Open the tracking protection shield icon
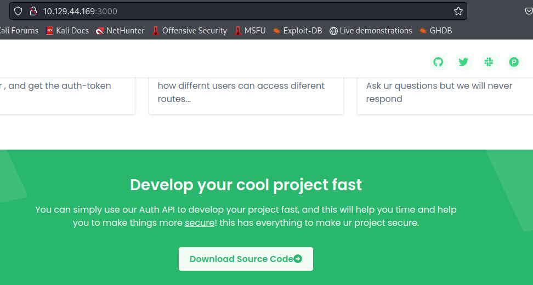The height and width of the screenshot is (285, 533). pos(18,11)
